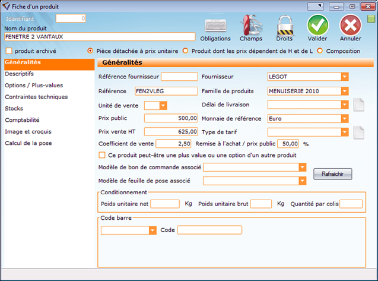Click the Quantité par colis field
Image resolution: width=378 pixels, height=281 pixels.
(351, 204)
